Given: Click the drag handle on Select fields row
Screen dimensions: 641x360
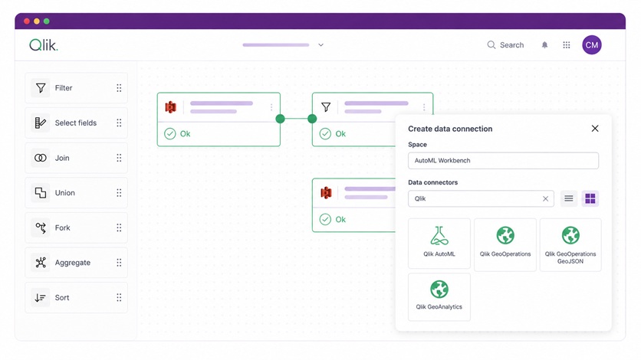Looking at the screenshot, I should pyautogui.click(x=119, y=123).
